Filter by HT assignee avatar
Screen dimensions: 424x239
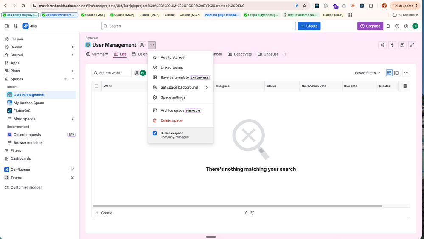pyautogui.click(x=143, y=73)
